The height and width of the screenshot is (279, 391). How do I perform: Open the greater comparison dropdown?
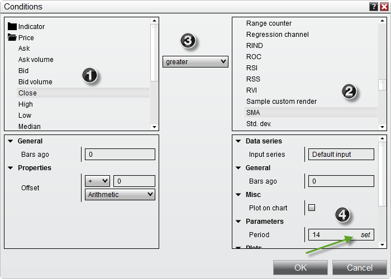pos(195,62)
